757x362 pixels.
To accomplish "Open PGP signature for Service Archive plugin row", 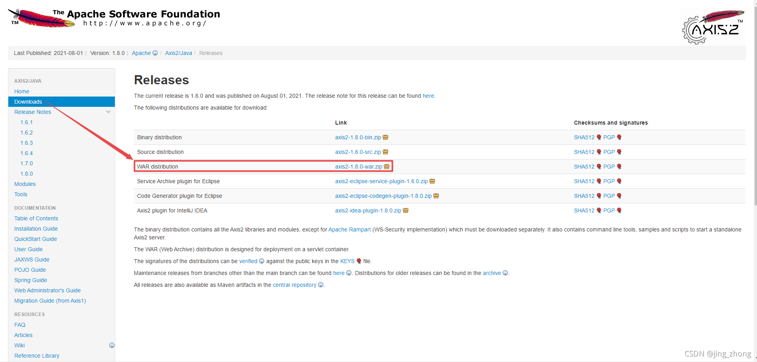I will pyautogui.click(x=609, y=181).
